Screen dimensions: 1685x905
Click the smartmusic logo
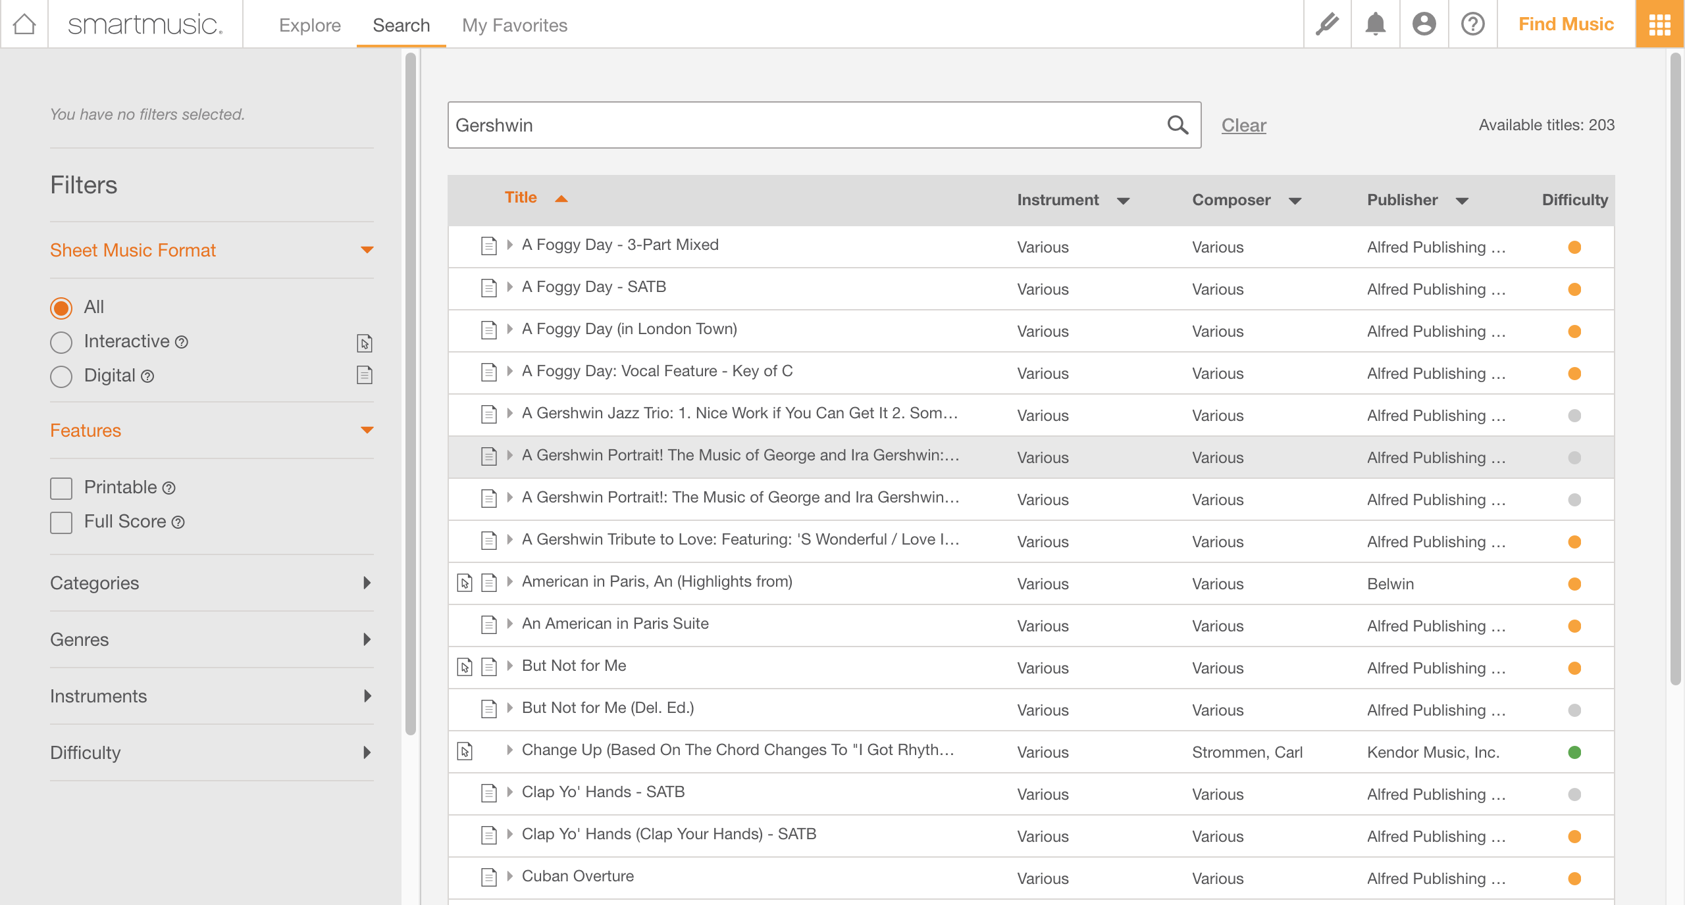pyautogui.click(x=145, y=24)
